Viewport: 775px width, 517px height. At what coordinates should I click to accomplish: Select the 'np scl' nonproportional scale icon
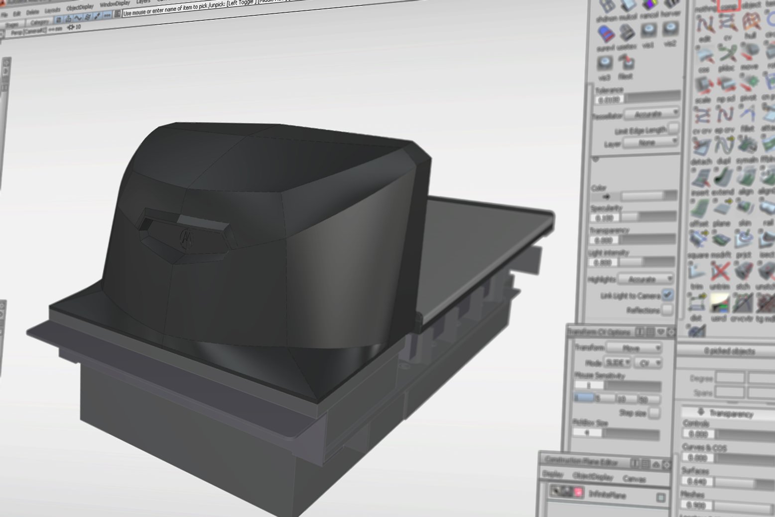coord(726,84)
